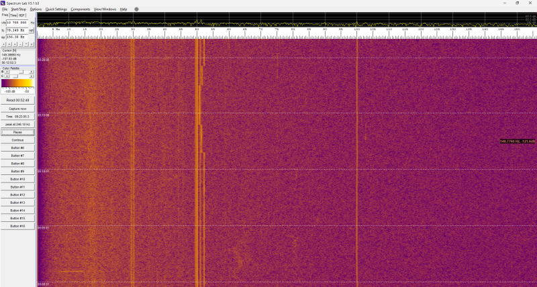Image resolution: width=537 pixels, height=287 pixels.
Task: Click the Time: 09:23:05.3 button
Action: [17, 117]
